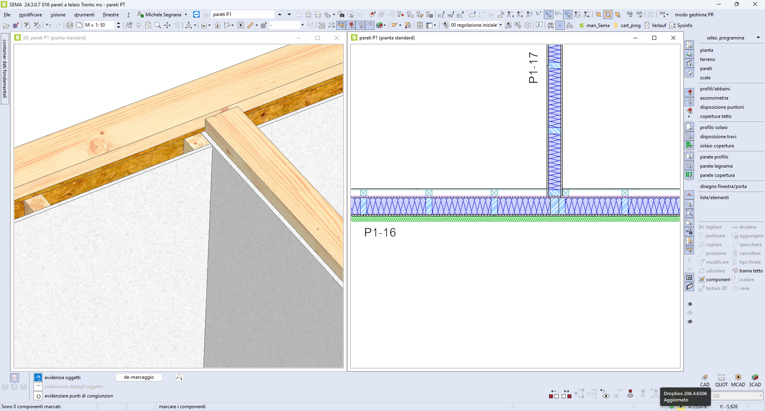Image resolution: width=765 pixels, height=411 pixels.
Task: Toggle evidenziare punti di congiunzione
Action: (x=38, y=396)
